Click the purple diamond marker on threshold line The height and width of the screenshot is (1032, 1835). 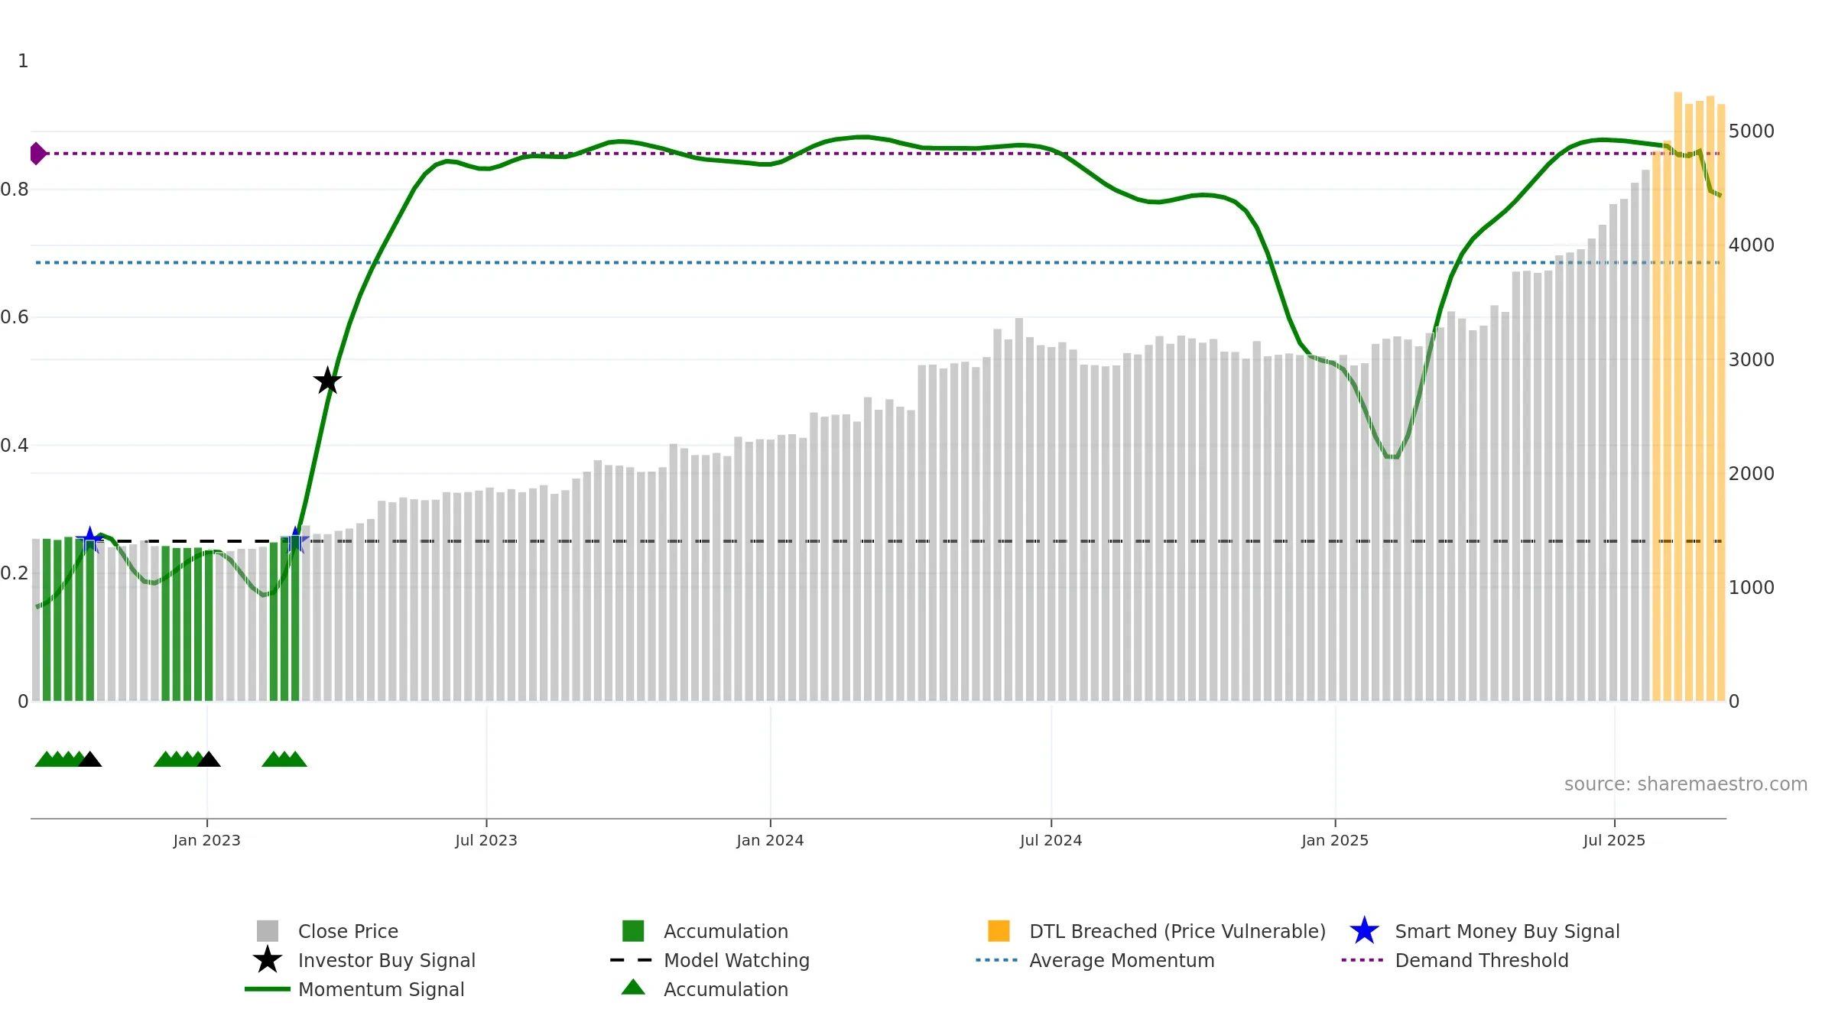(37, 154)
